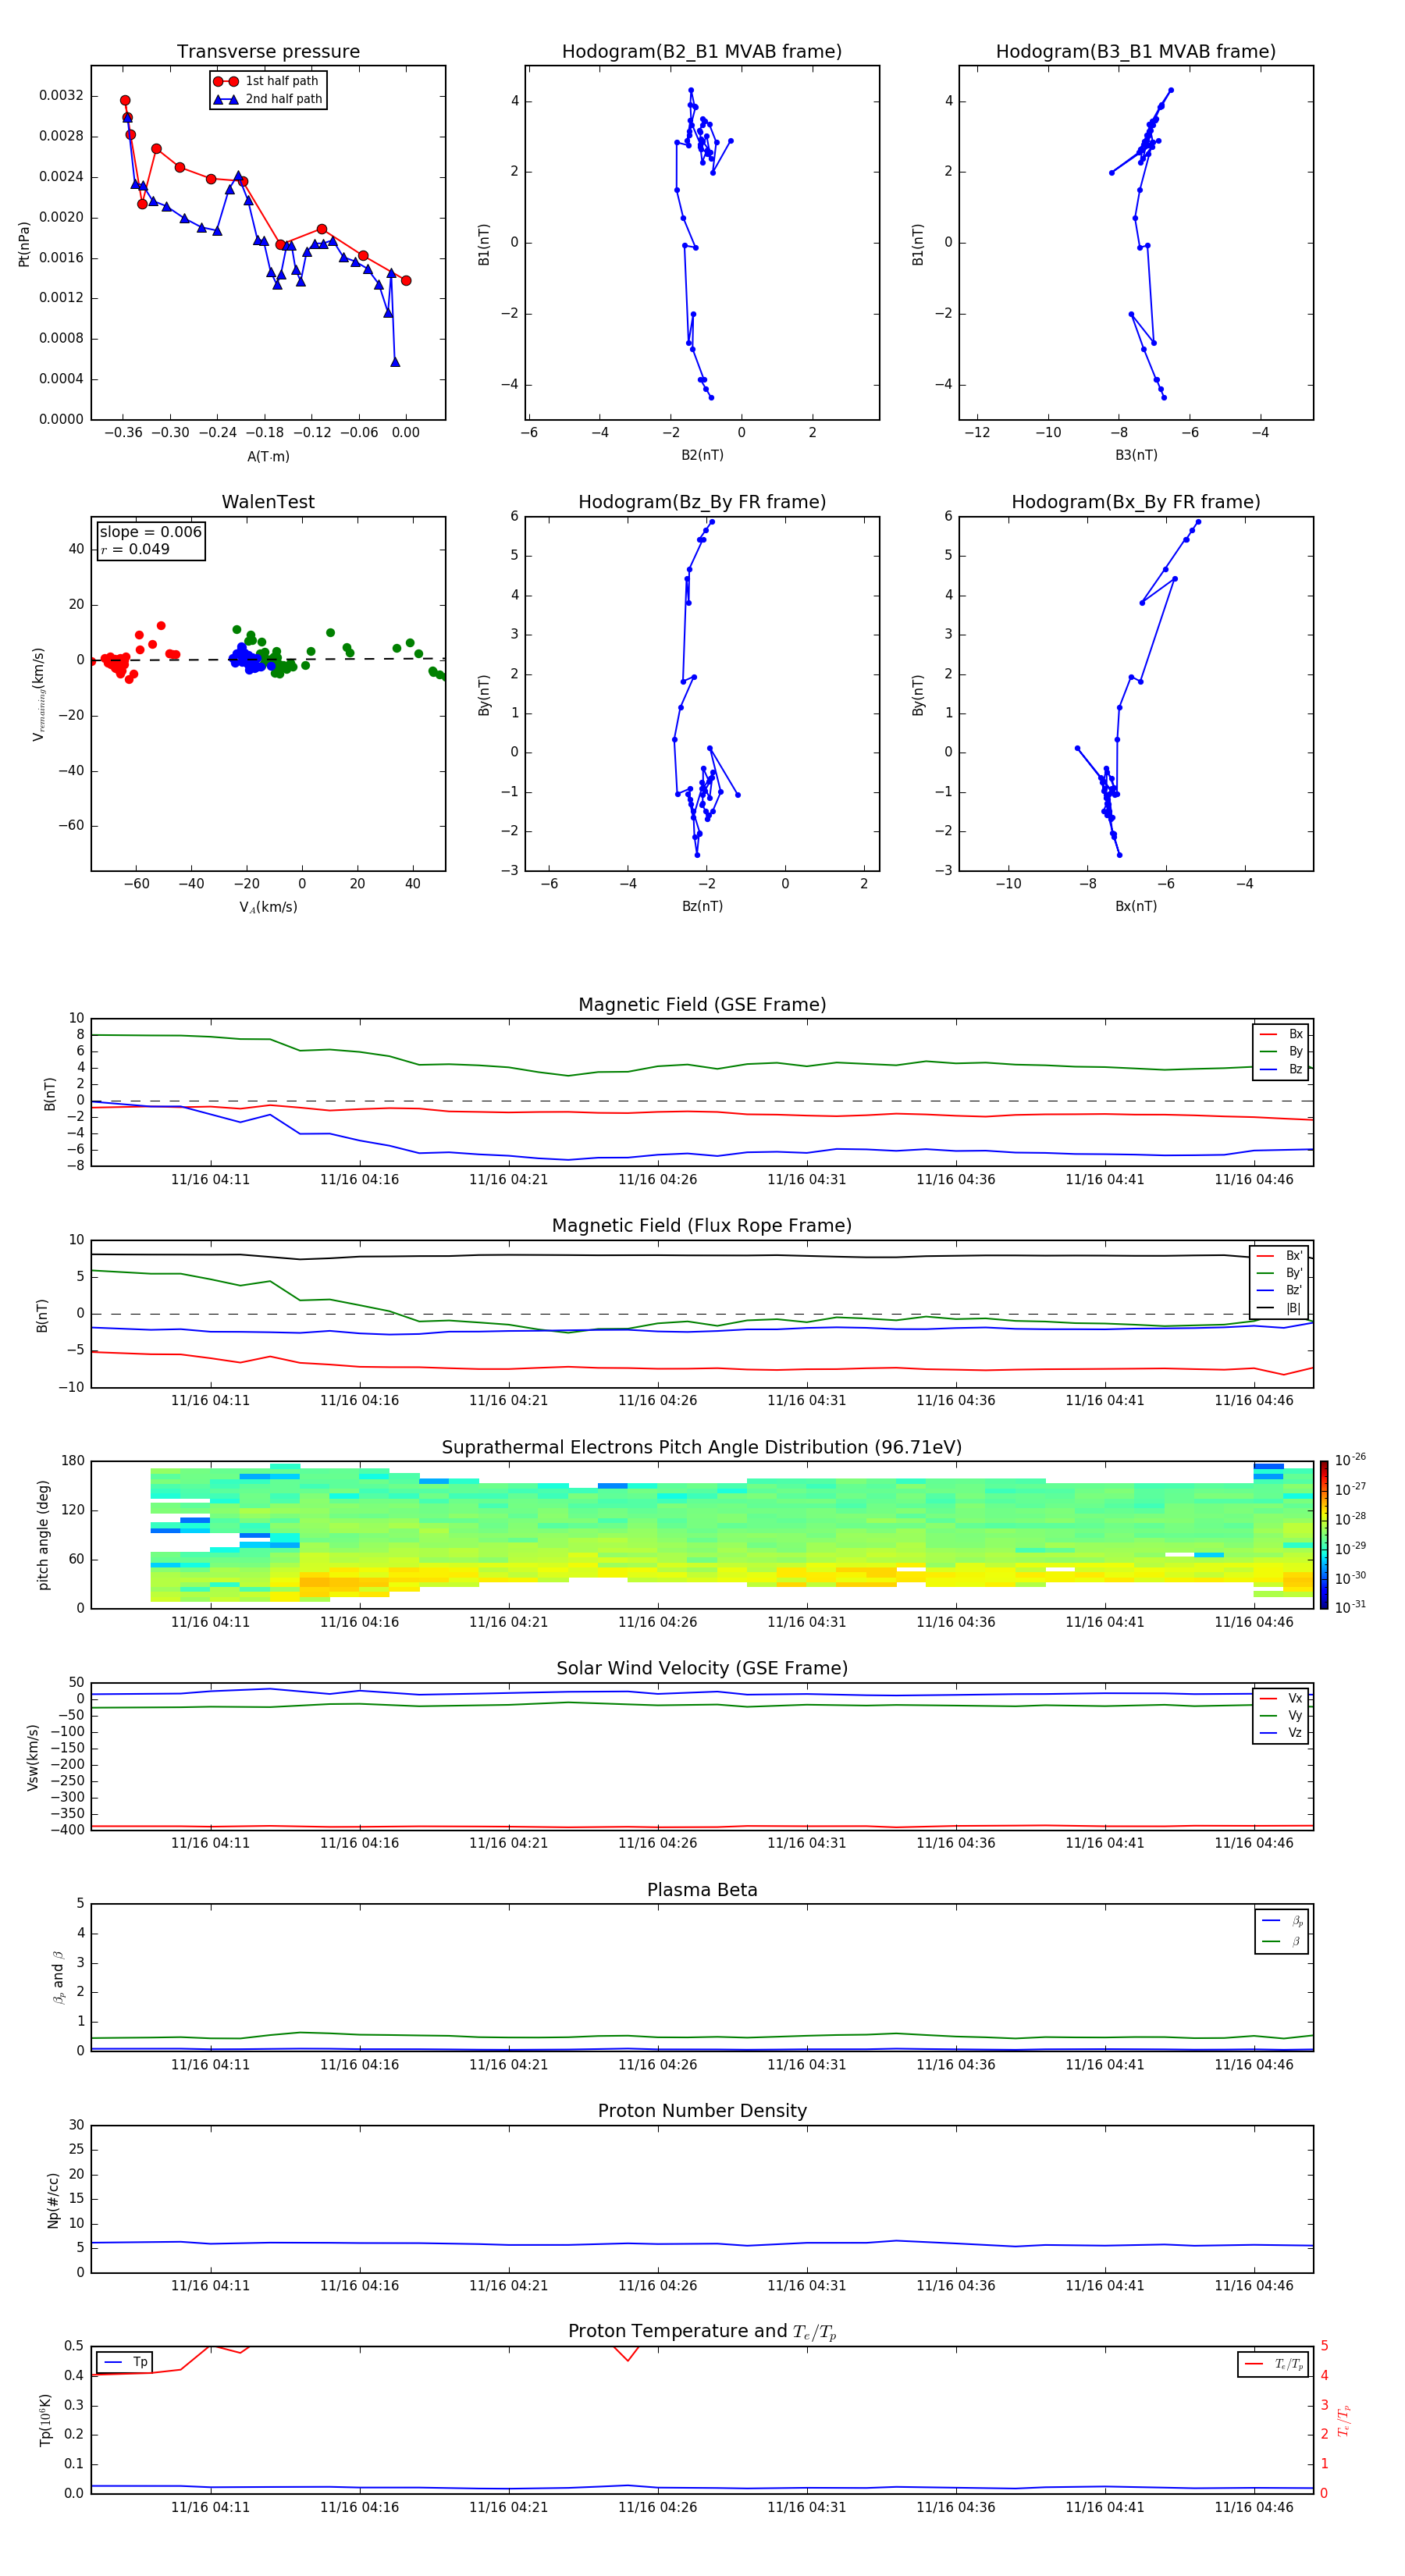Click the By' legend entry in Flux Rope panel
This screenshot has height=2576, width=1405.
[1280, 1273]
